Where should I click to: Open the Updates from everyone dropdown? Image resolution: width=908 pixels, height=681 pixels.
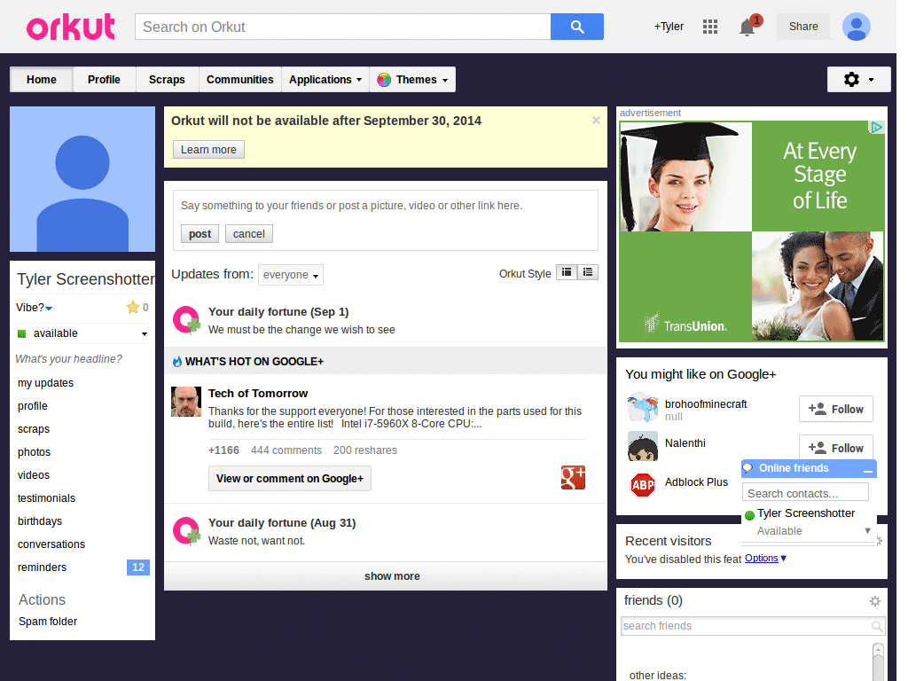[x=291, y=275]
